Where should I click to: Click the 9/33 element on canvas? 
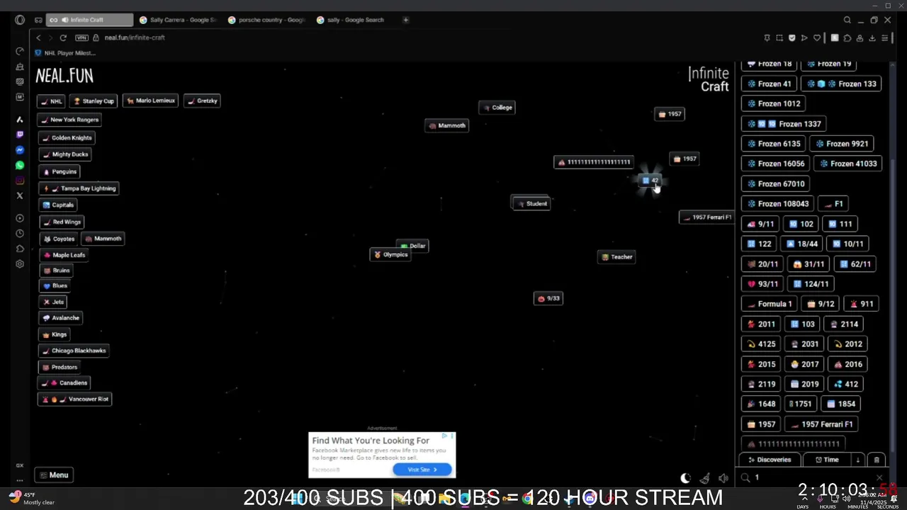click(548, 298)
